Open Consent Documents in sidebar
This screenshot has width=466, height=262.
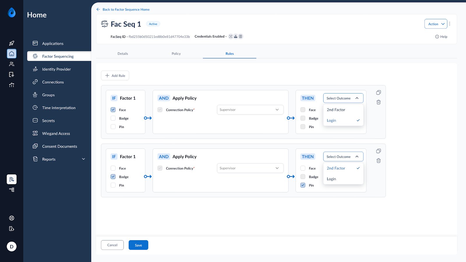59,146
